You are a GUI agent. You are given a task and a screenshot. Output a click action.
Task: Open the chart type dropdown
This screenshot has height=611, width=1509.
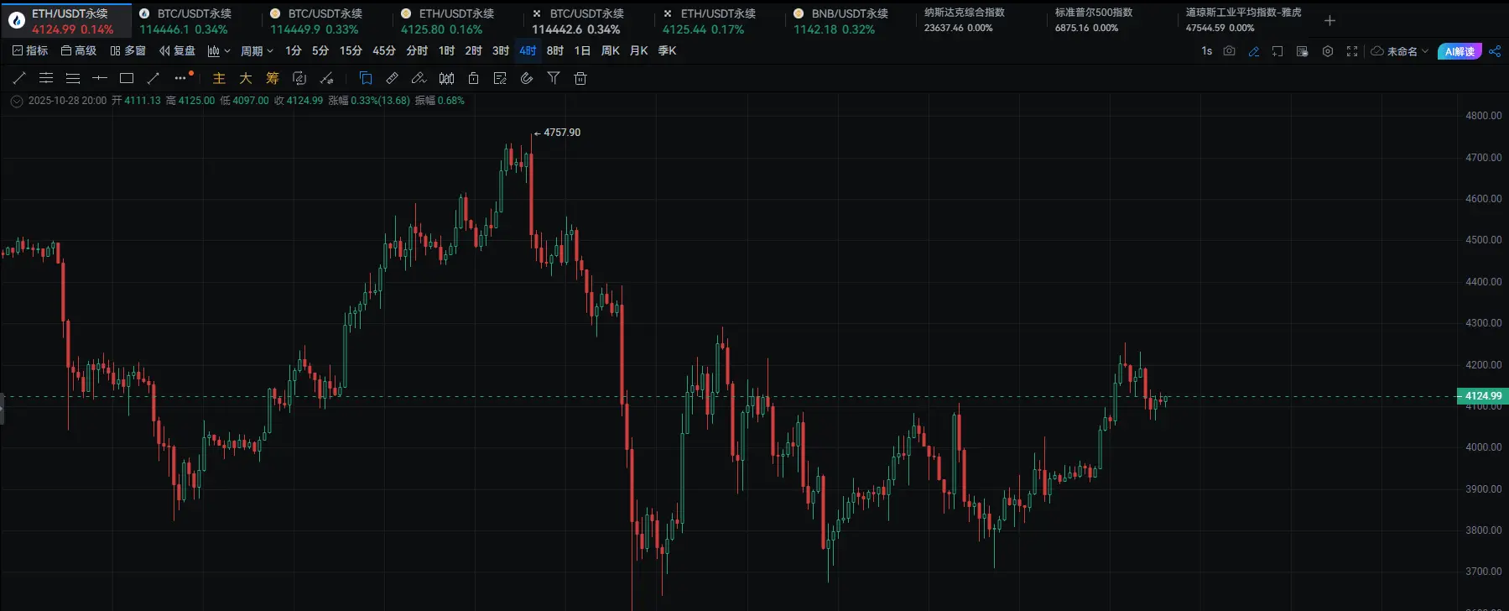point(219,50)
